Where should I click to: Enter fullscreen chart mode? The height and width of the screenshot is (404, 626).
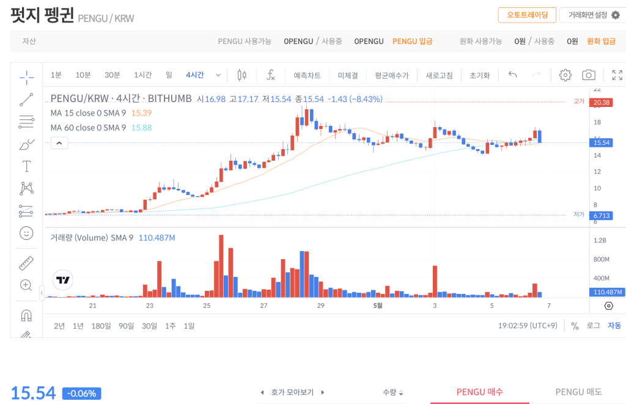click(617, 75)
